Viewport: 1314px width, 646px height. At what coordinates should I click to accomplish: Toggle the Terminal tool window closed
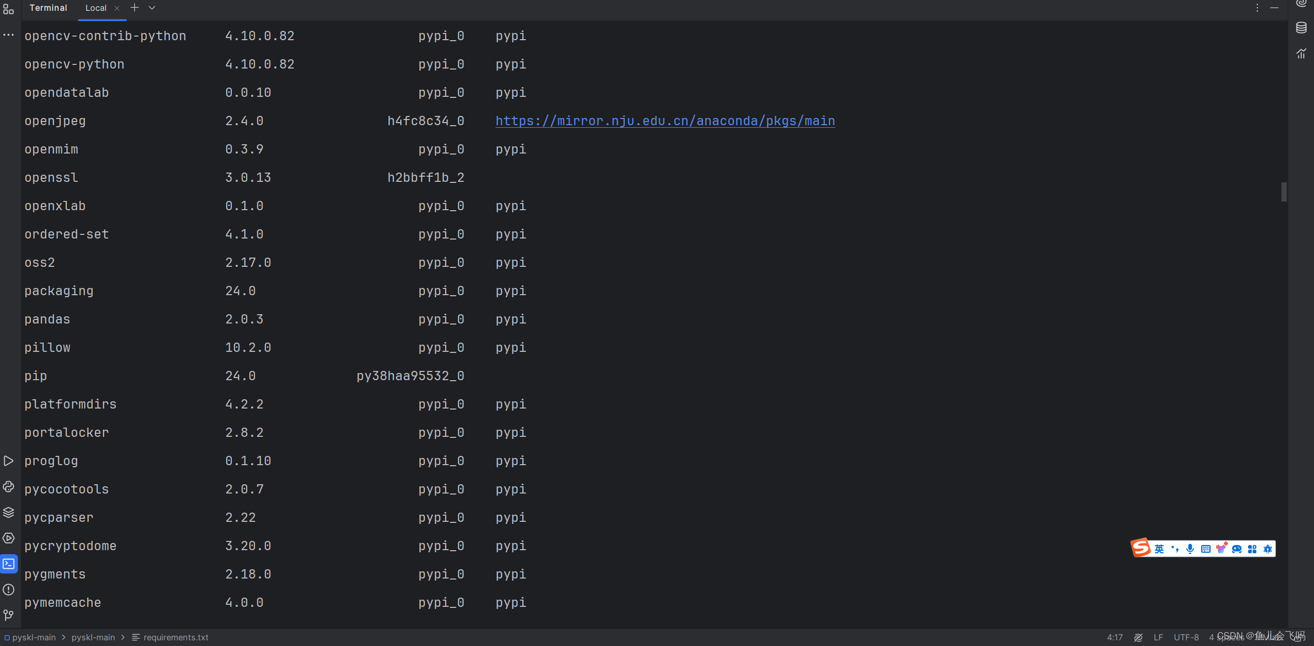(x=8, y=564)
